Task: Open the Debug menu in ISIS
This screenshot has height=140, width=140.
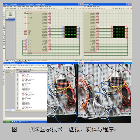Action: click(32, 6)
